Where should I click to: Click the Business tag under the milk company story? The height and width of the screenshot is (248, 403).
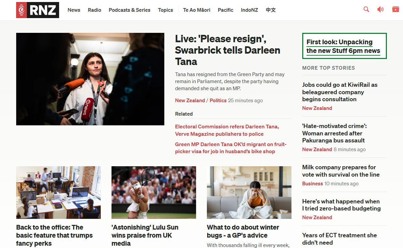312,184
